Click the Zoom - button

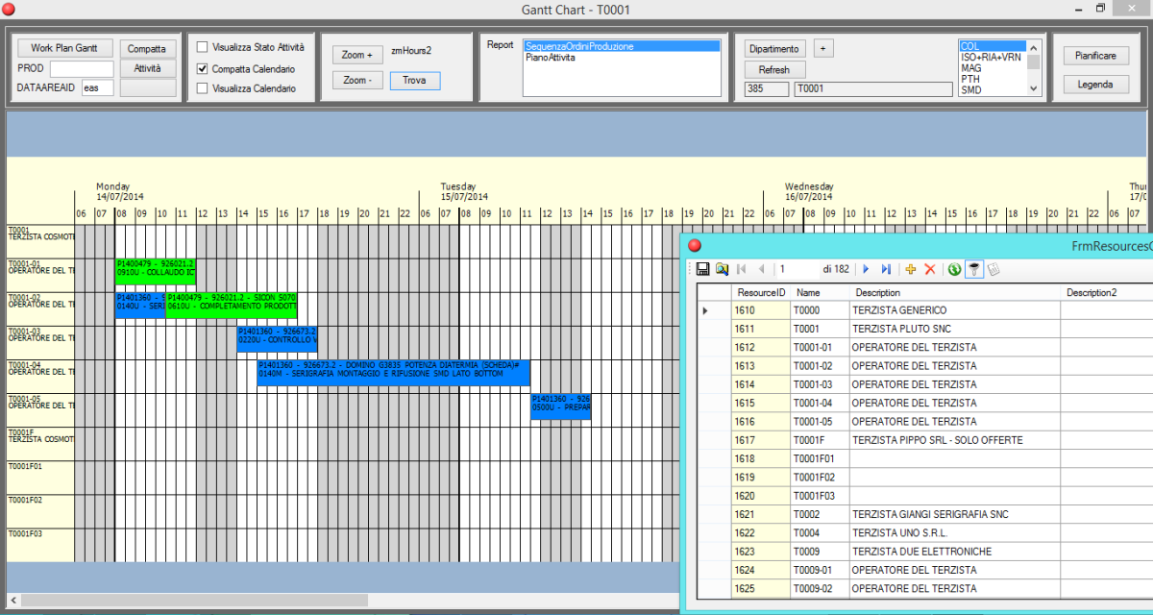point(357,80)
